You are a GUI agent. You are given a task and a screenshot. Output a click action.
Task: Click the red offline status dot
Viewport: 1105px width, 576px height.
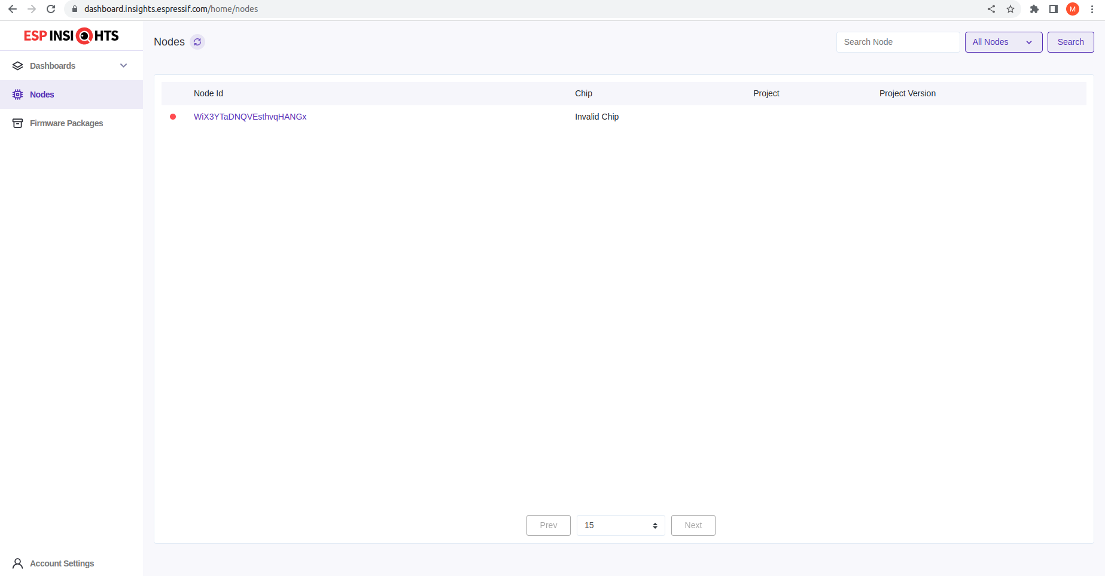(x=173, y=117)
